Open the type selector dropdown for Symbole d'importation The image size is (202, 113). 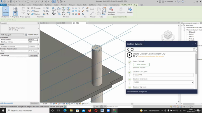tap(39, 29)
